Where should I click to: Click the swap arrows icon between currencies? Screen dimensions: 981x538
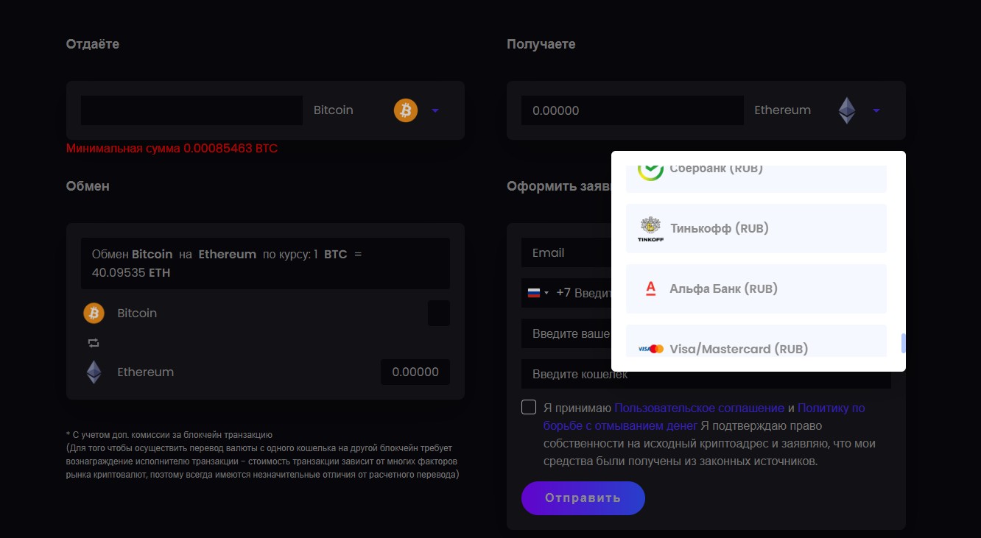click(x=94, y=343)
